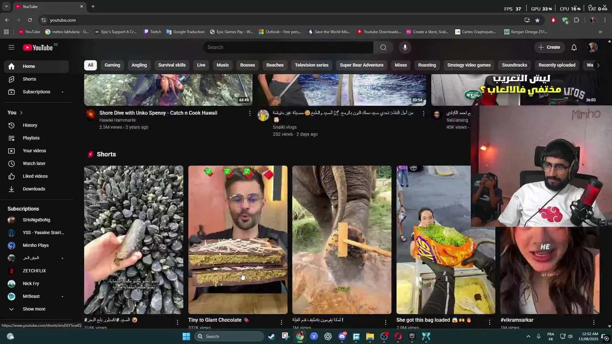Image resolution: width=612 pixels, height=344 pixels.
Task: Show more filter chips with right arrow
Action: (x=598, y=65)
